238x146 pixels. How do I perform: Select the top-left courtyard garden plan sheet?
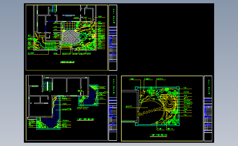(67, 38)
